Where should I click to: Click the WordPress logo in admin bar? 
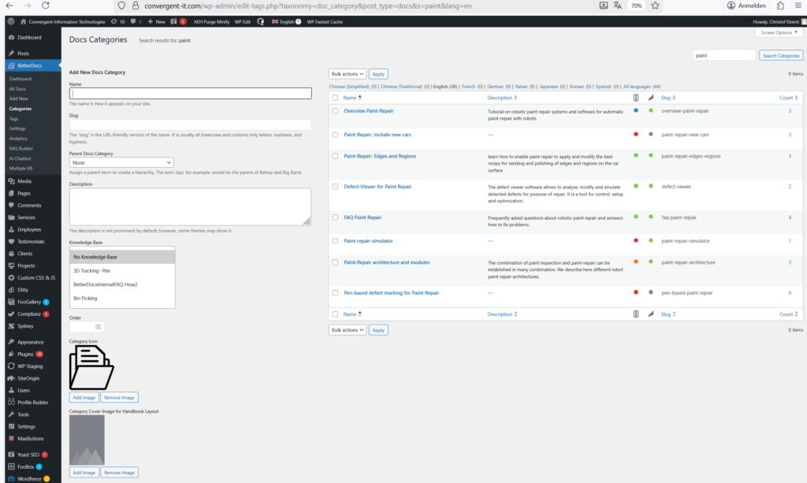pos(10,21)
